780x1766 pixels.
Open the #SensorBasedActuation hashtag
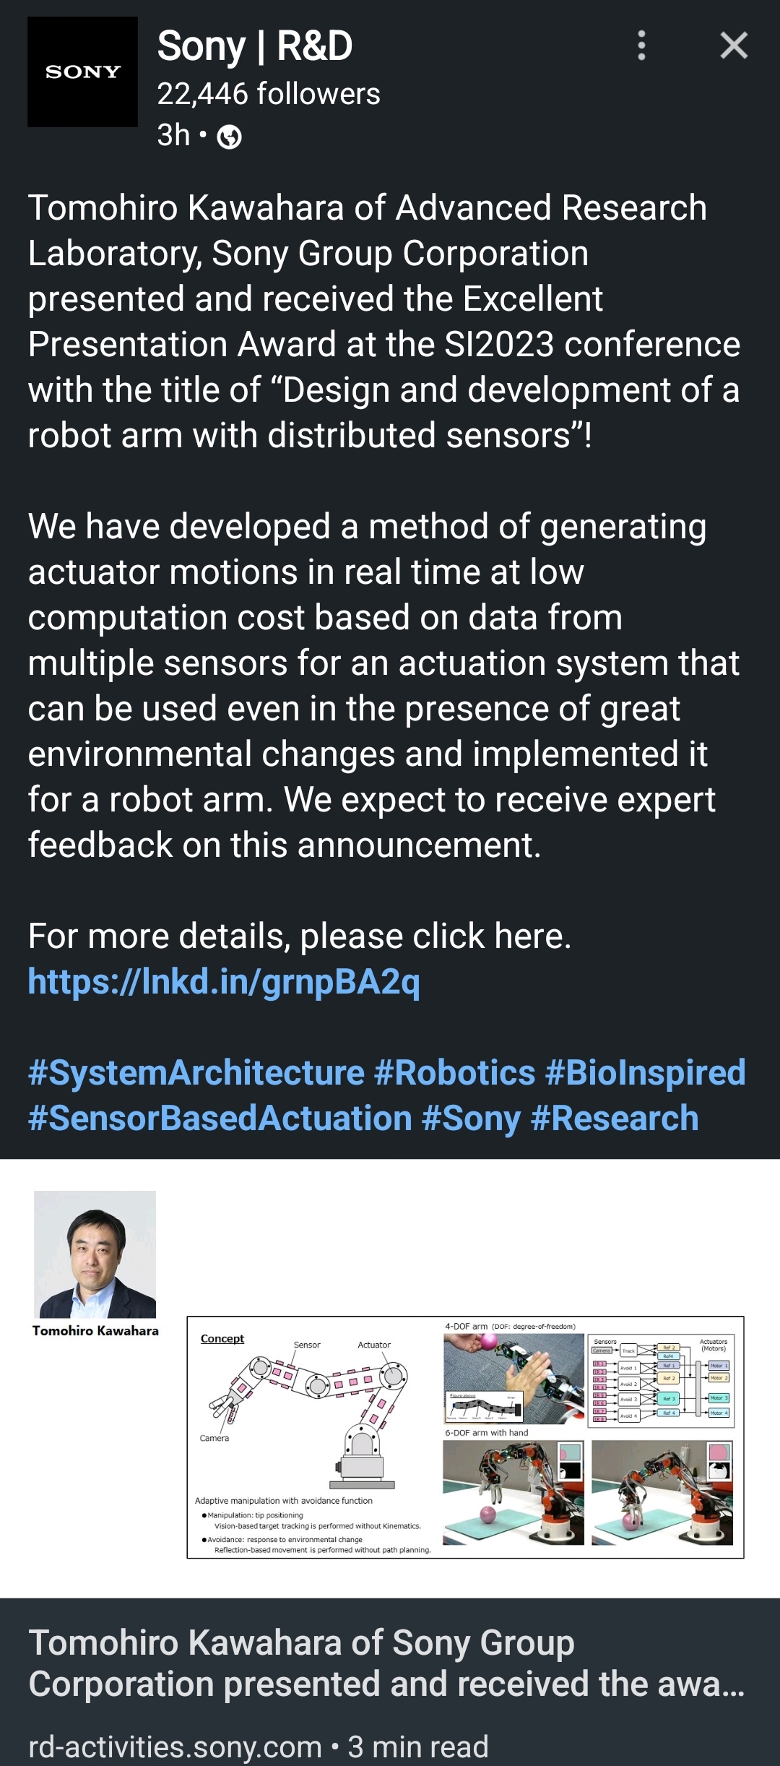tap(220, 1118)
